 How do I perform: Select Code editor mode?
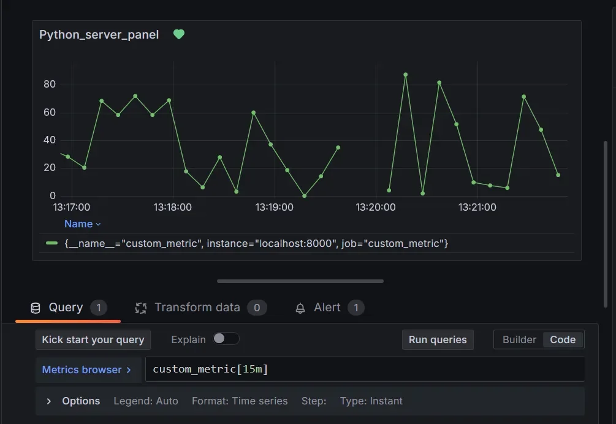563,339
